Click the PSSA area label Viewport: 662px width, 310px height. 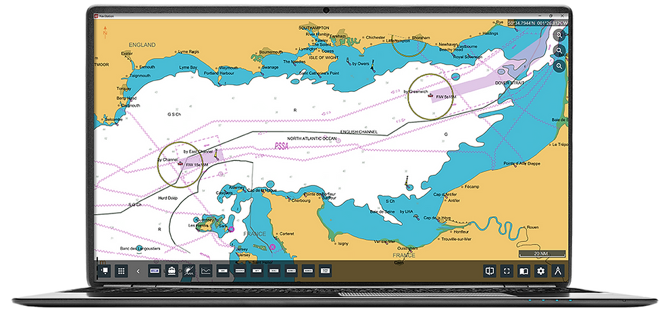pyautogui.click(x=281, y=146)
